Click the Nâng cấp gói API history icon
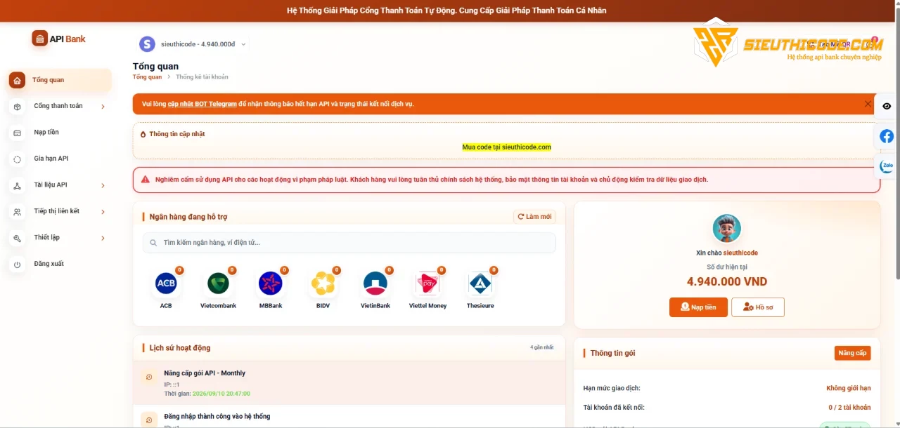 pyautogui.click(x=148, y=377)
